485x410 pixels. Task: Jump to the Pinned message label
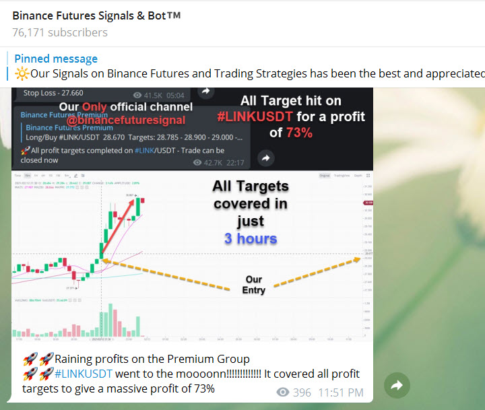[56, 59]
